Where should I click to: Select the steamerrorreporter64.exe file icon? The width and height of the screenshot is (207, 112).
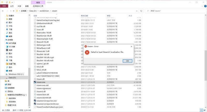pyautogui.click(x=35, y=104)
